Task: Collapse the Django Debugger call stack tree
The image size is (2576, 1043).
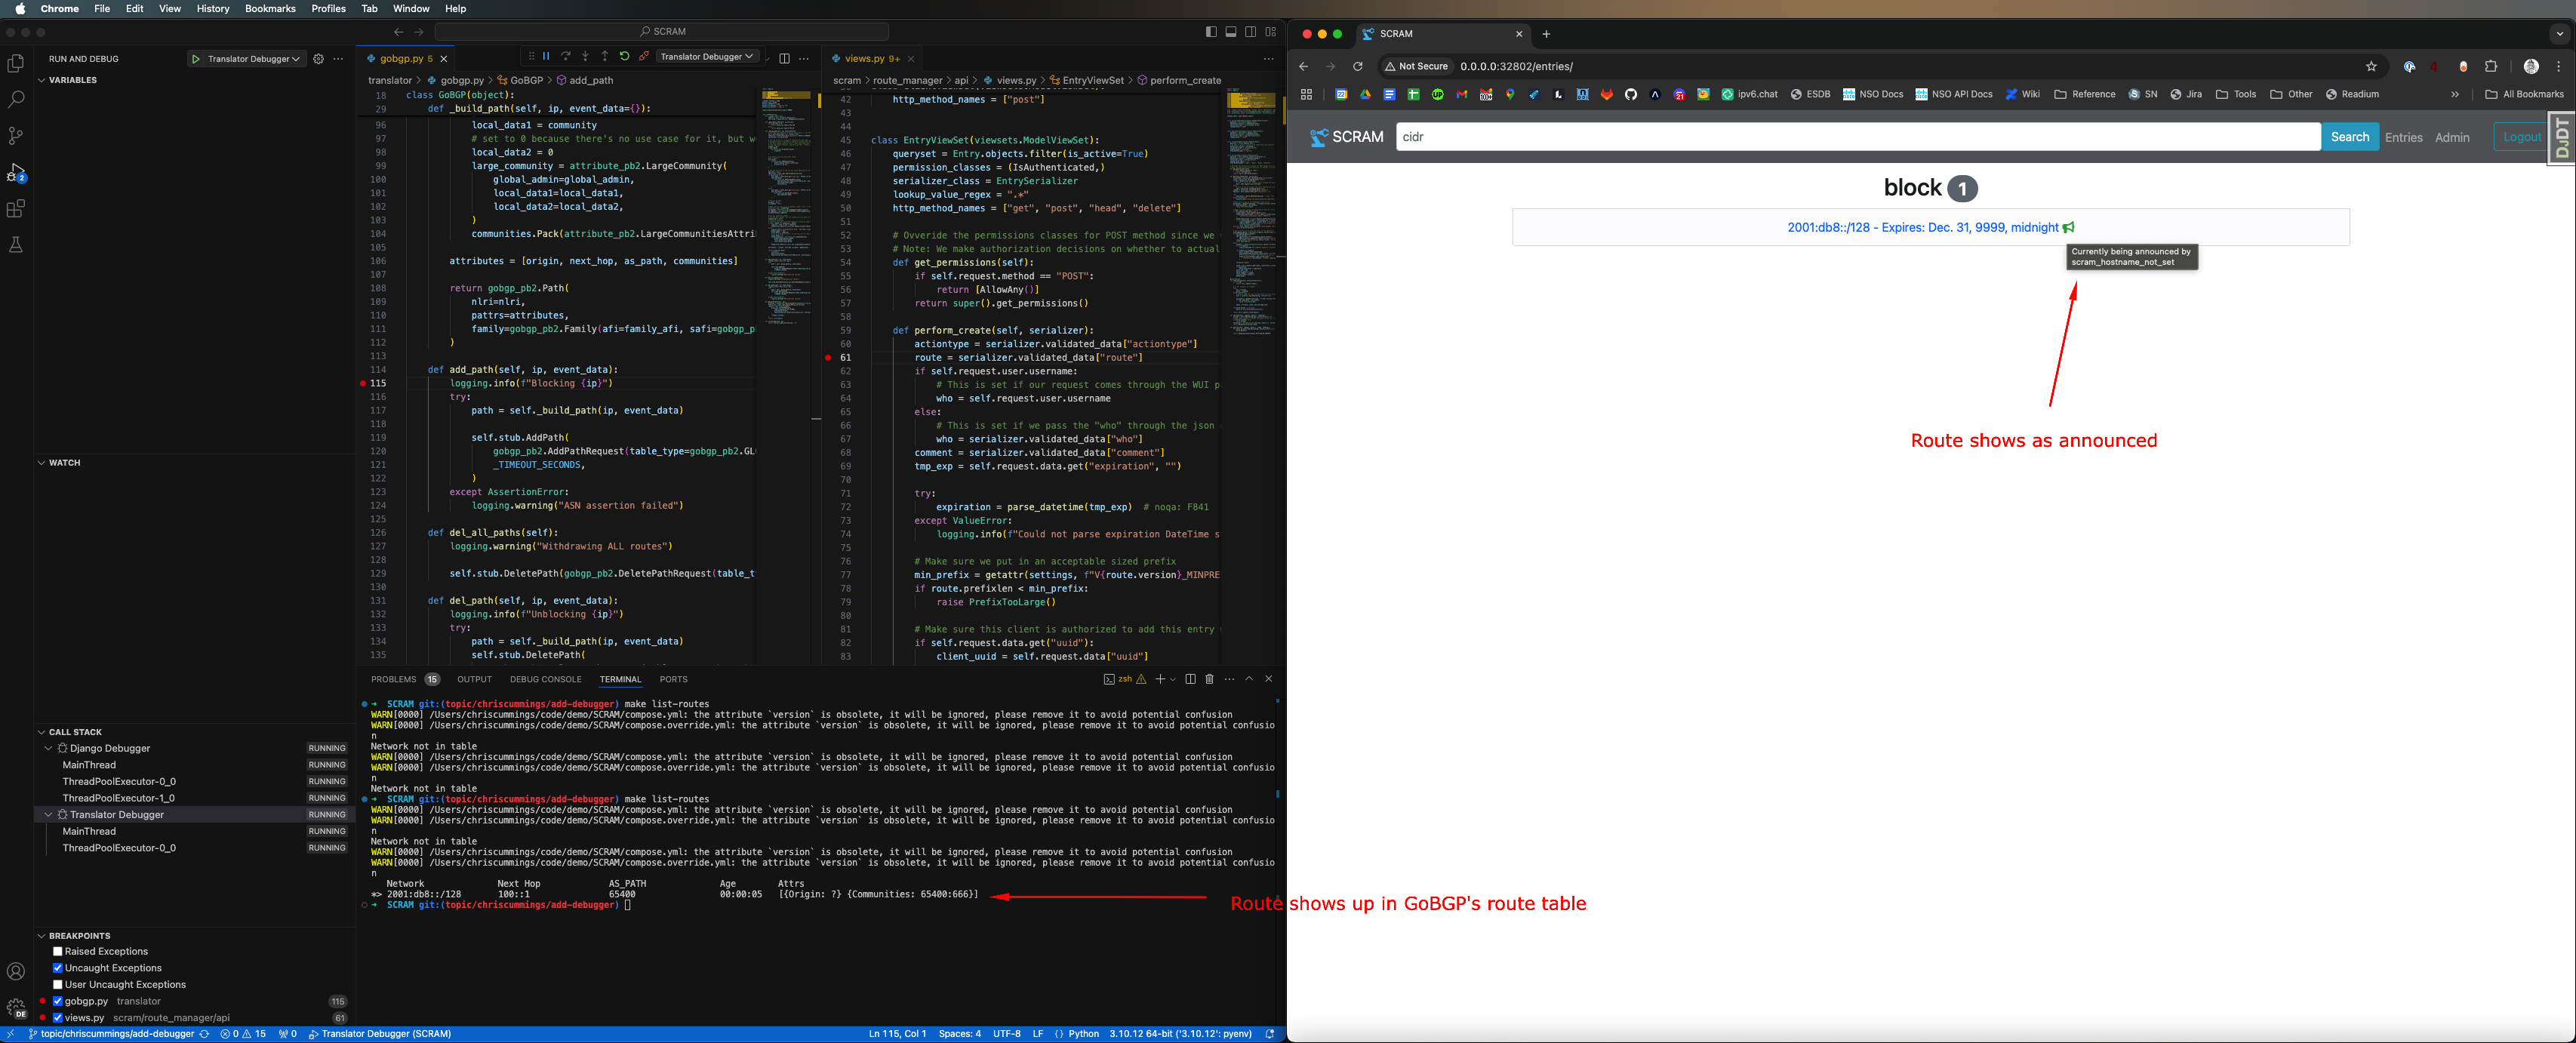Action: [x=48, y=748]
